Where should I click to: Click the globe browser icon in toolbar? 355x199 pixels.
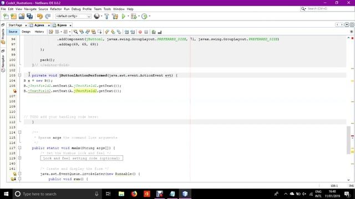97,16
